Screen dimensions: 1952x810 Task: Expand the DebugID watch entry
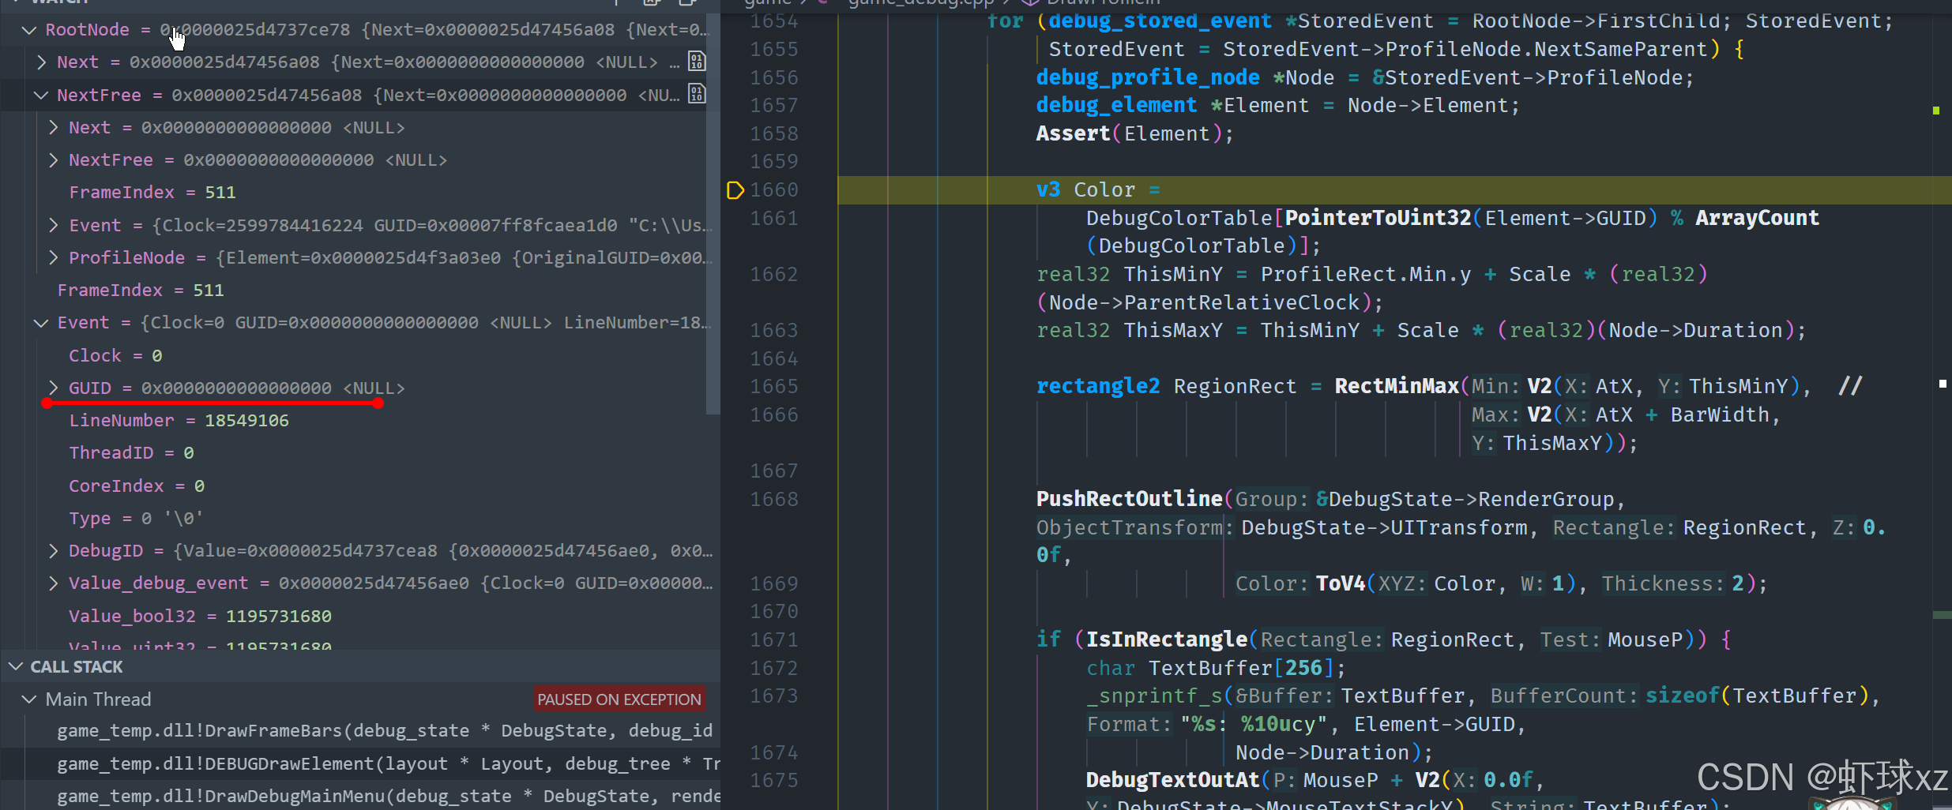pyautogui.click(x=53, y=551)
